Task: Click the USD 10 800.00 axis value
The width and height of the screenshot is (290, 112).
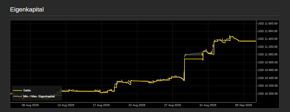Action: point(268,62)
